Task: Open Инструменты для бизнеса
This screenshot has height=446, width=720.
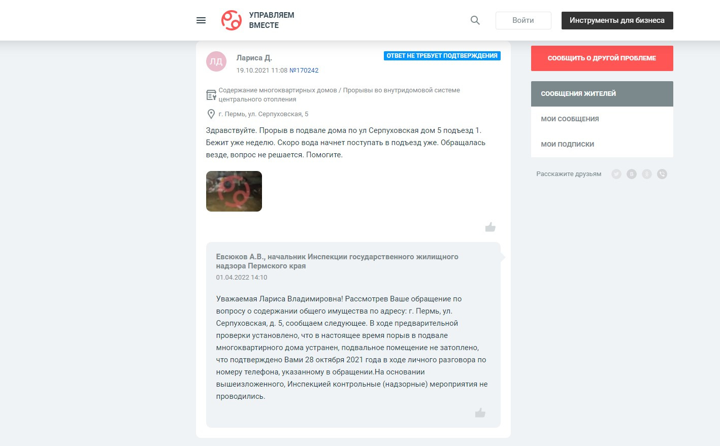Action: click(617, 20)
